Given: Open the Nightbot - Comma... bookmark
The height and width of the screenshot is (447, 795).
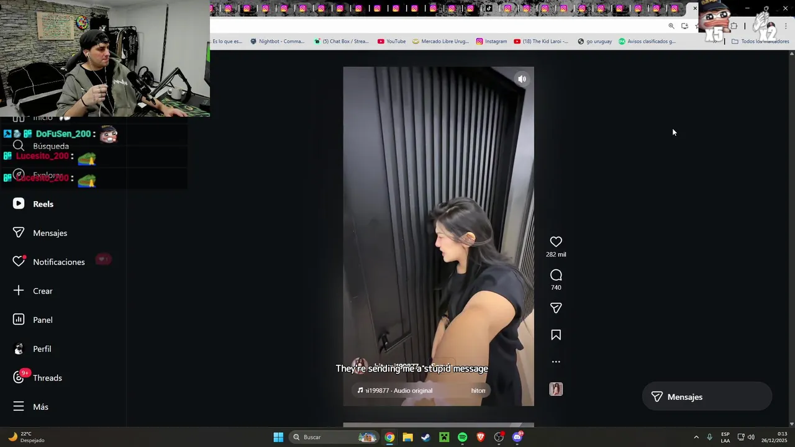Looking at the screenshot, I should click(x=277, y=42).
